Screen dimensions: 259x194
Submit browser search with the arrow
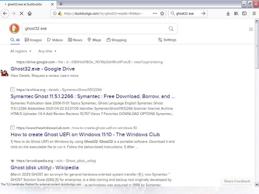click(x=203, y=13)
